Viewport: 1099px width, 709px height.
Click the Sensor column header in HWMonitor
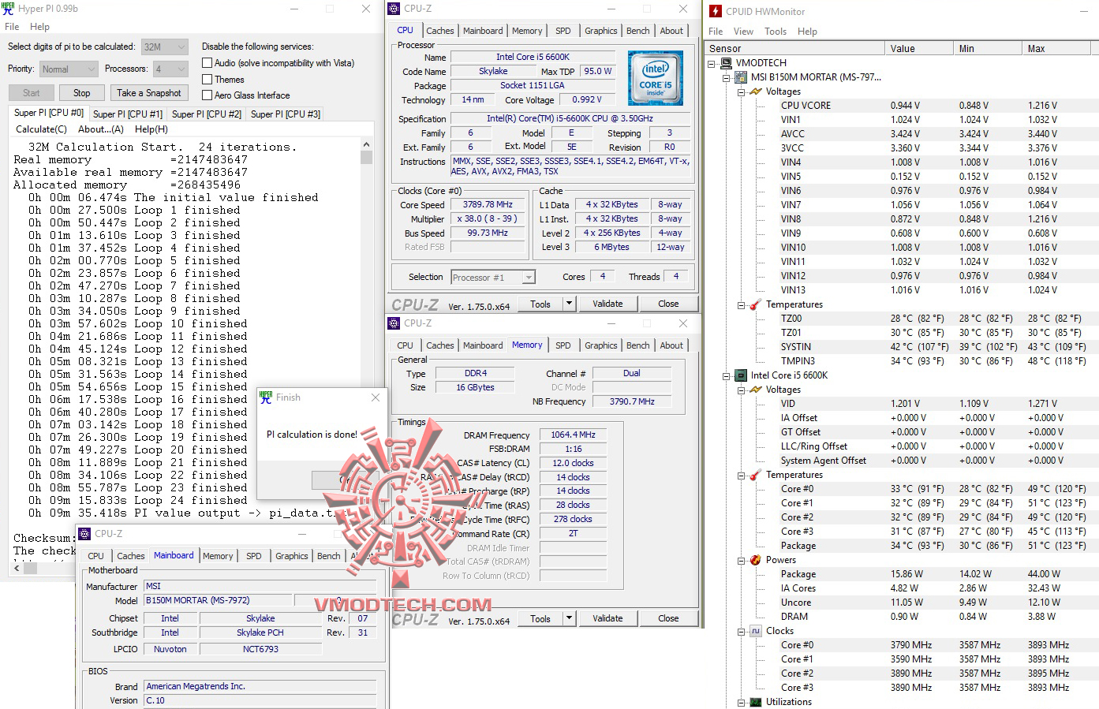[795, 48]
